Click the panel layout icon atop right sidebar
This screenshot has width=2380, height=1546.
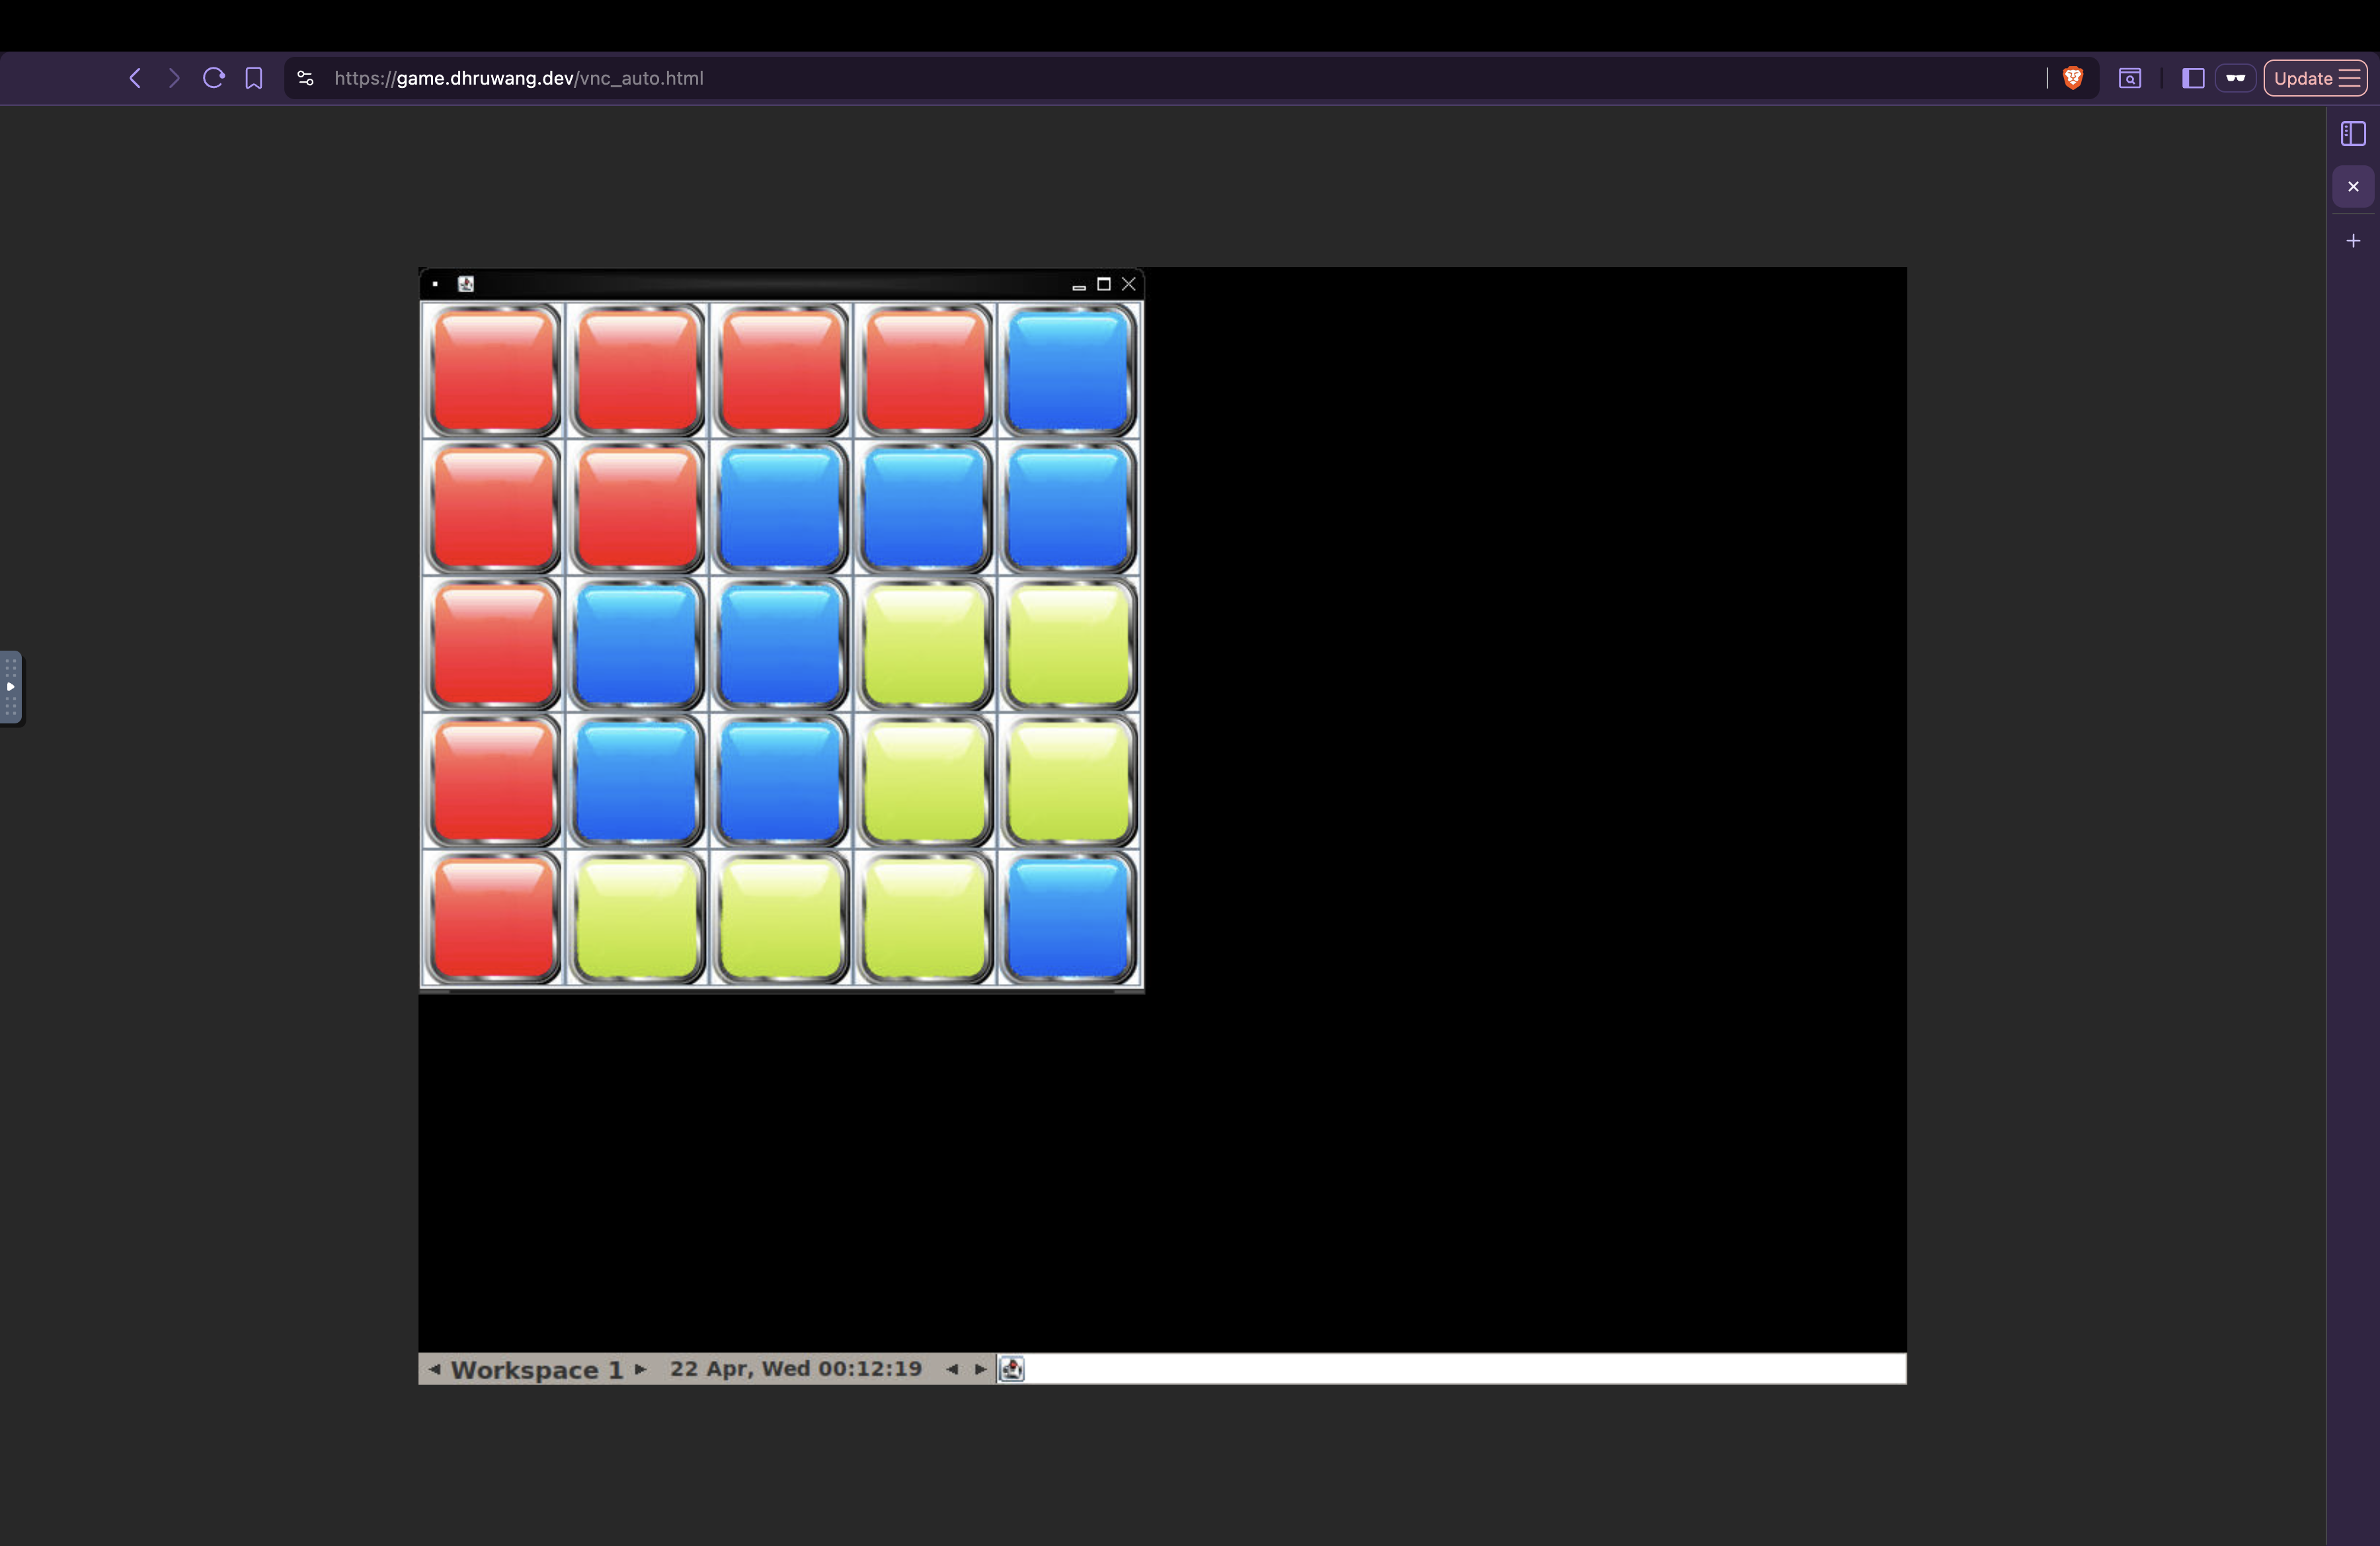2353,134
